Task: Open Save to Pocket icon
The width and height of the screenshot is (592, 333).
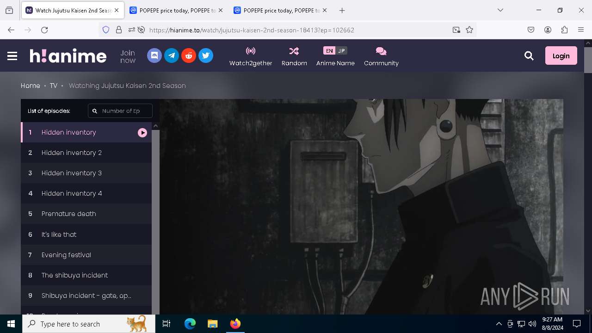Action: pyautogui.click(x=531, y=30)
